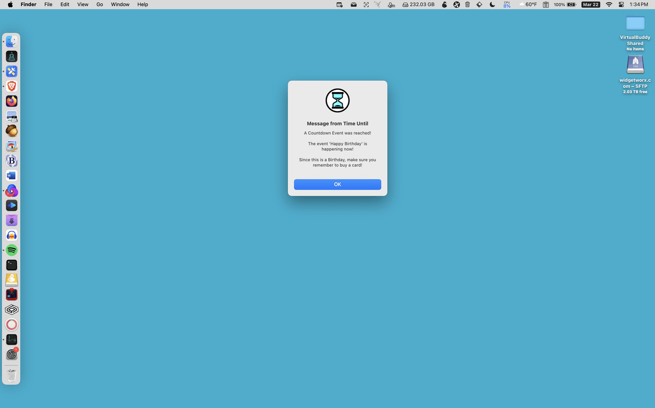
Task: Open Control Center in the menu bar
Action: coord(621,4)
